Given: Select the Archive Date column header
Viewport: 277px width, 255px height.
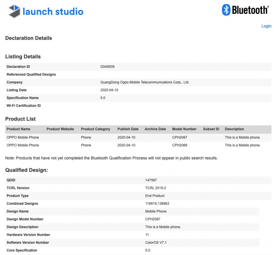Looking at the screenshot, I should [155, 129].
